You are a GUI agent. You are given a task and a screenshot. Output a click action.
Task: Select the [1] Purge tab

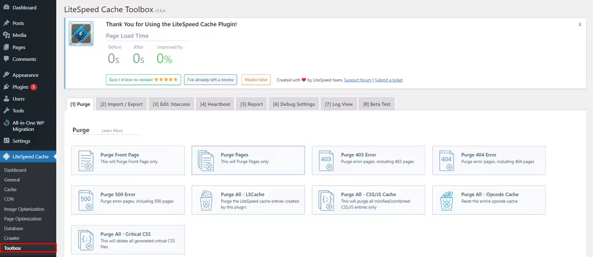[80, 104]
